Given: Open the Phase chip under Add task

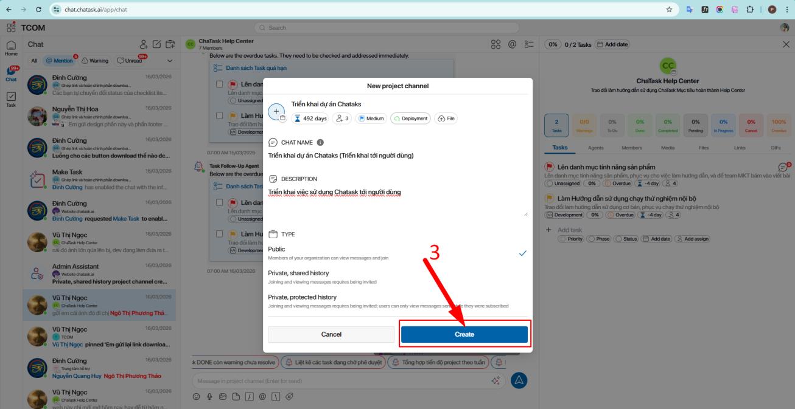Looking at the screenshot, I should coord(598,239).
